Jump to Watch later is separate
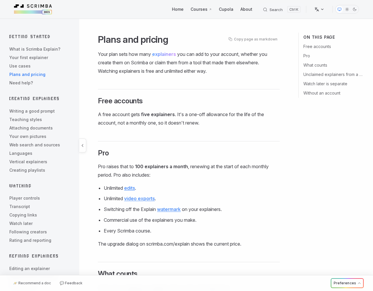Viewport: 373px width, 291px height. 325,84
